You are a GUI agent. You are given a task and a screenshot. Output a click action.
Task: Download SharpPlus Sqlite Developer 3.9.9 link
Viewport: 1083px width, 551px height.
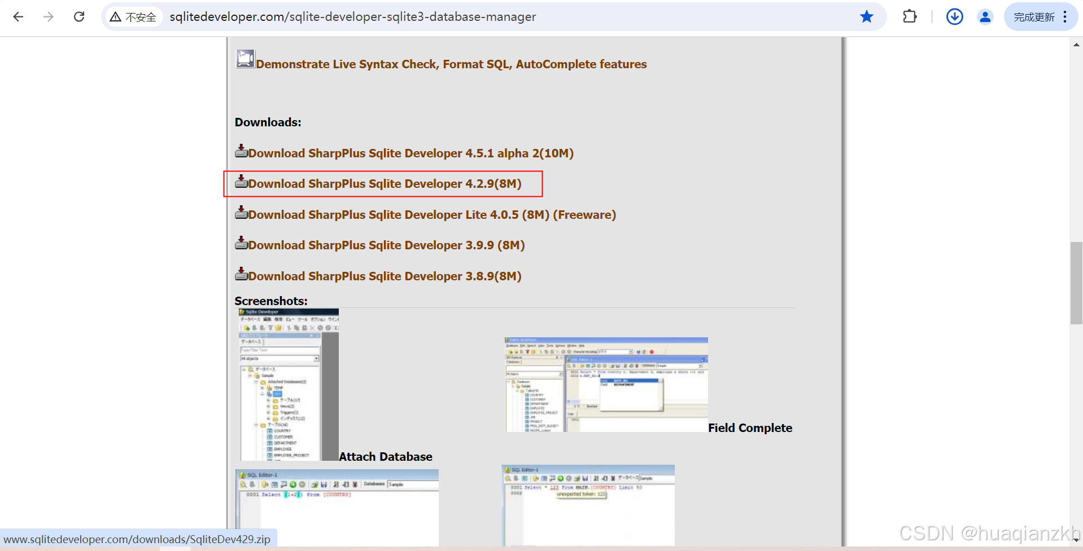point(387,245)
